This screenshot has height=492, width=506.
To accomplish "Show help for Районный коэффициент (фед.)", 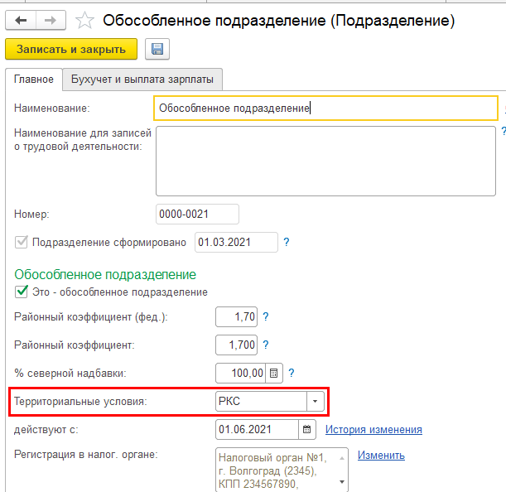I will (x=267, y=316).
